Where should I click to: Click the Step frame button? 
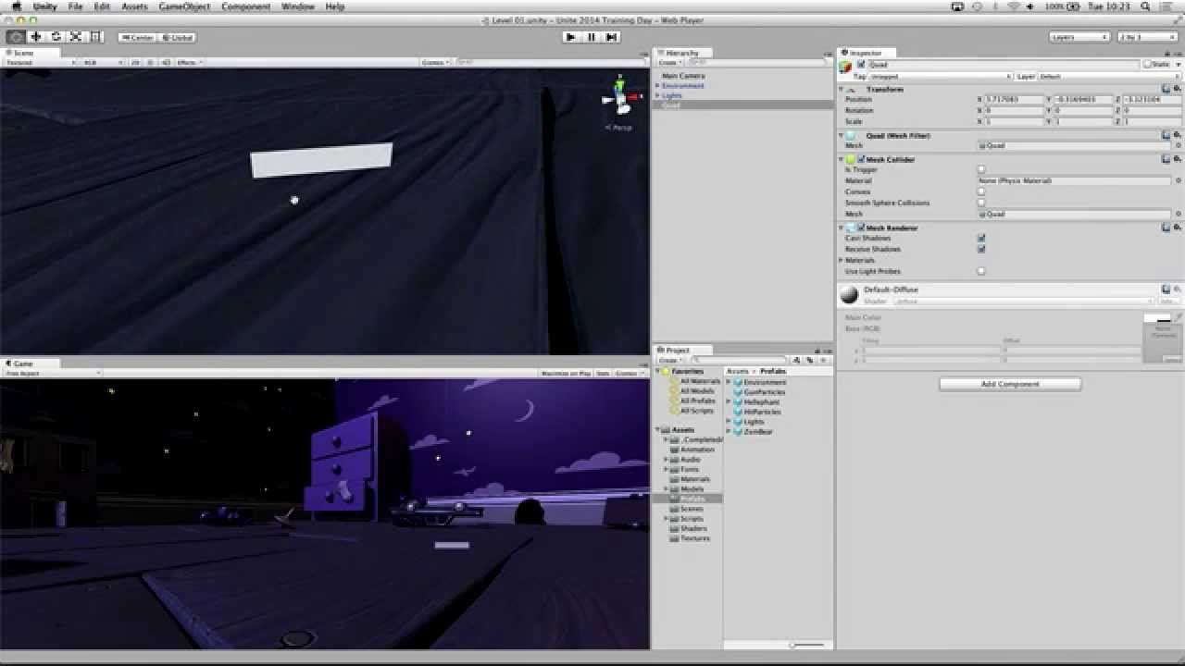[x=611, y=37]
